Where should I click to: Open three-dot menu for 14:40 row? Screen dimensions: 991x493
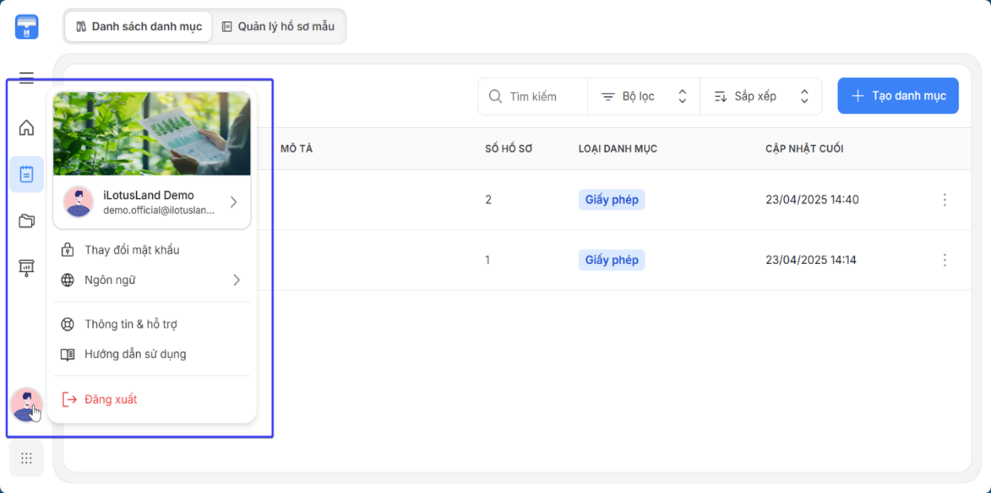coord(945,200)
